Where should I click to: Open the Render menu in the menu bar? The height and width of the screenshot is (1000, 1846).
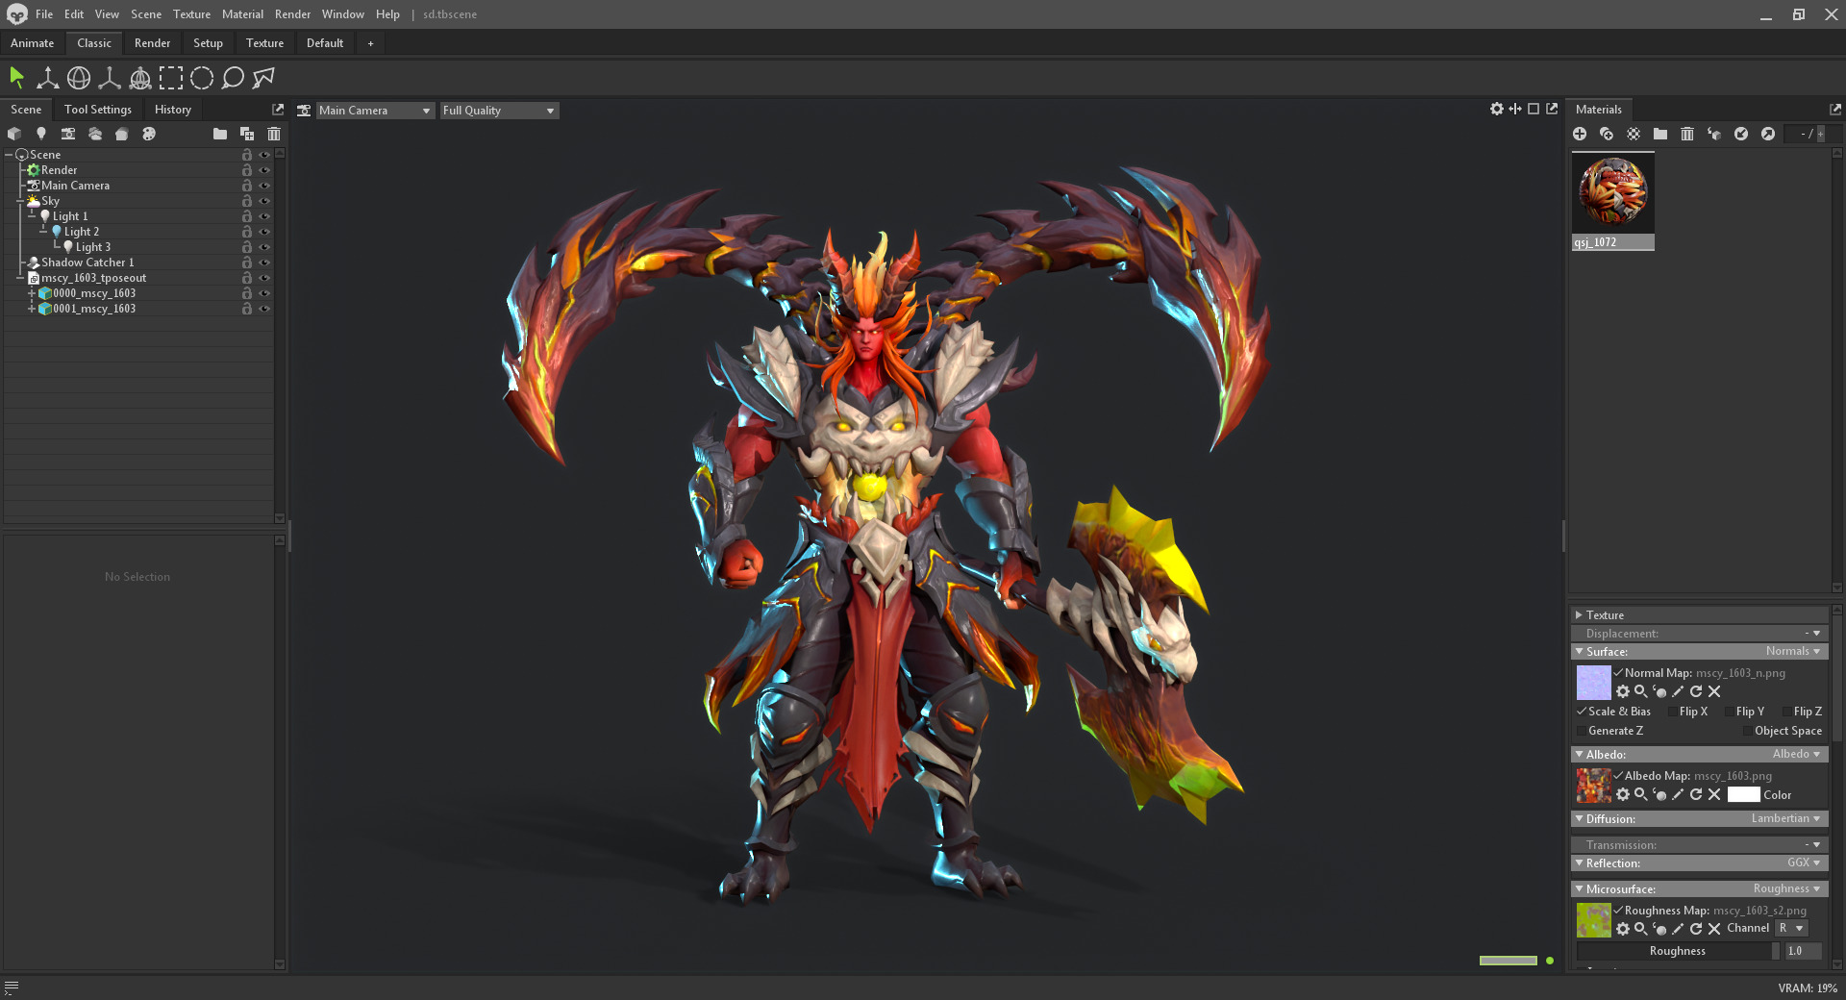pos(292,14)
